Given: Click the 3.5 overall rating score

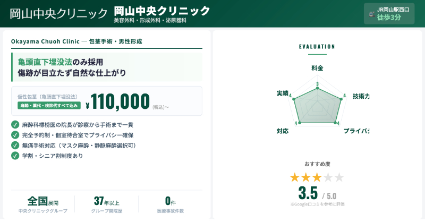Looking at the screenshot, I should point(308,192).
